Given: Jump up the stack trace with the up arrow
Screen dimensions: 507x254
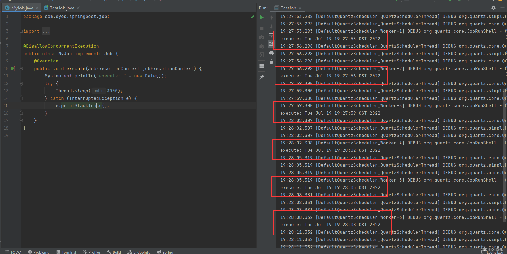Looking at the screenshot, I should 271,17.
